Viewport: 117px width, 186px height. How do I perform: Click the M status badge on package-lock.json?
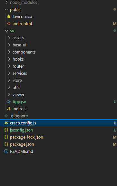(x=115, y=137)
